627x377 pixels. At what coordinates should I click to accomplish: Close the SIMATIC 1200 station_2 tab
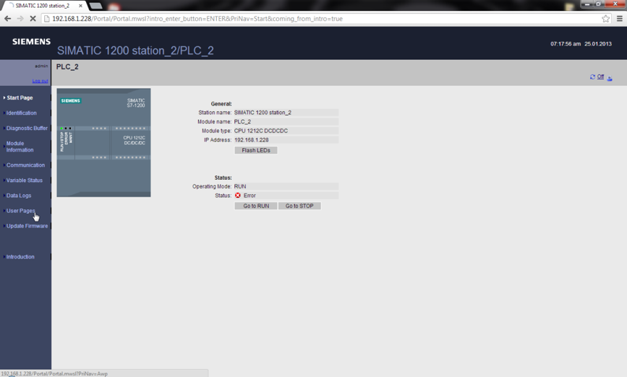click(80, 6)
